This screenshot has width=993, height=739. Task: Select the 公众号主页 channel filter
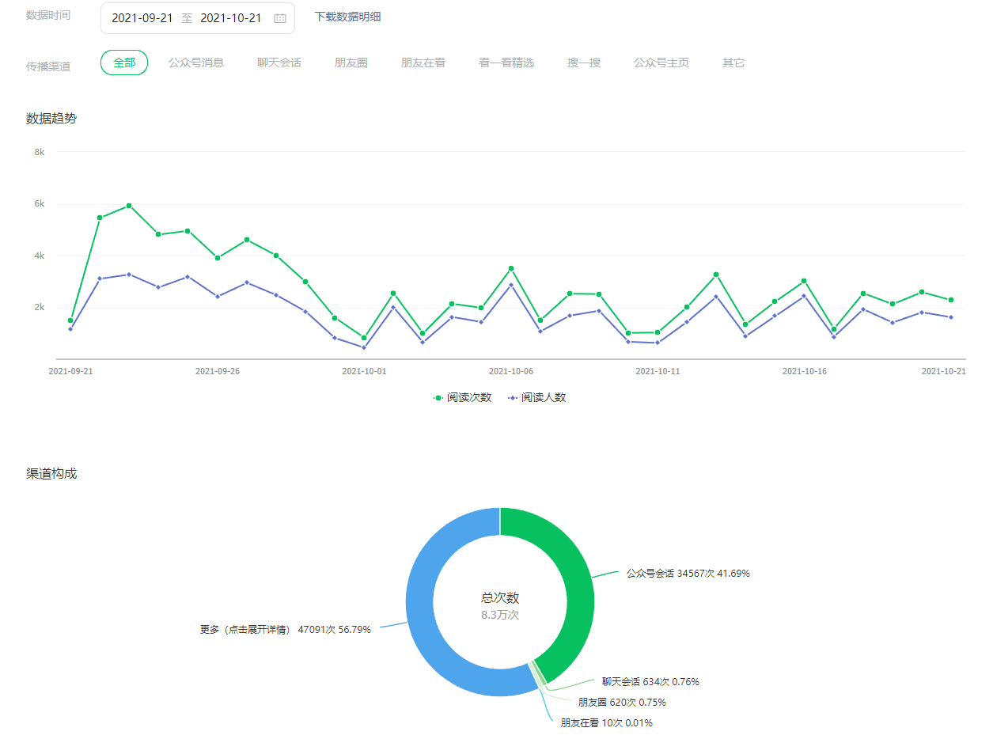[x=661, y=63]
